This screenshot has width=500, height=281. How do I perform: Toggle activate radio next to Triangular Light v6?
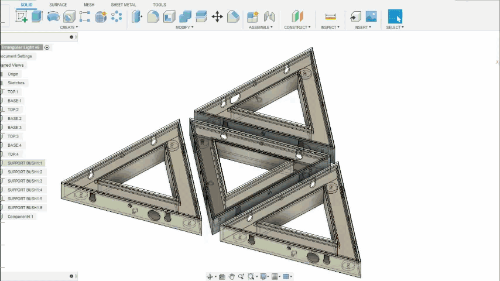coord(47,47)
